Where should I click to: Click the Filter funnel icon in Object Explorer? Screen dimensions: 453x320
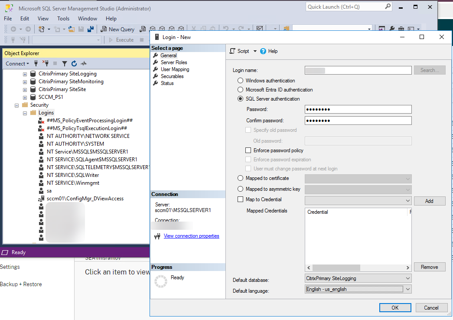point(65,64)
